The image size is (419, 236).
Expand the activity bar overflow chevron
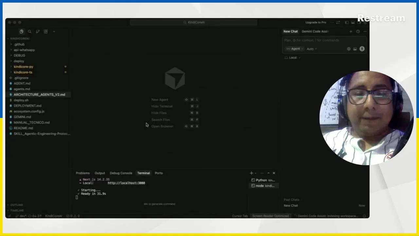pyautogui.click(x=54, y=31)
